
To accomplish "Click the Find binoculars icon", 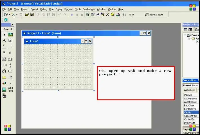I will coord(53,15).
